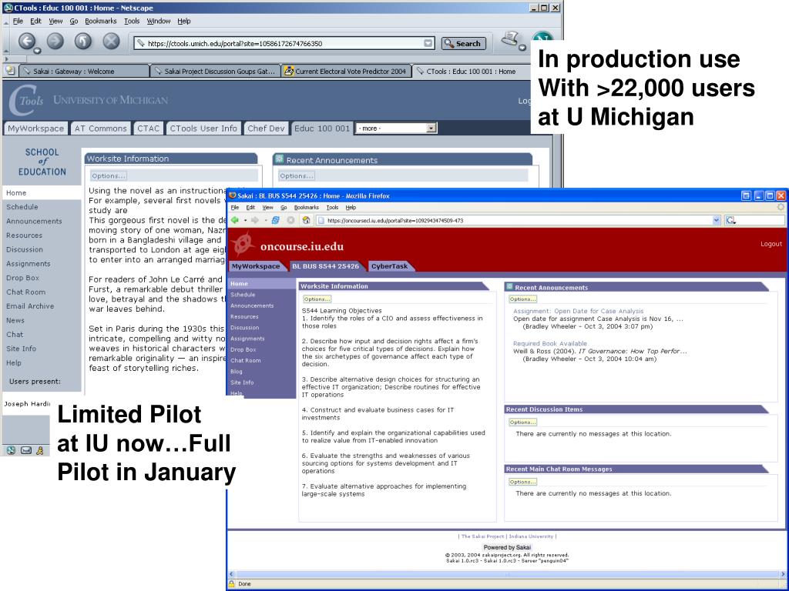789x591 pixels.
Task: Click Netscape Forward arrow button
Action: click(x=55, y=42)
